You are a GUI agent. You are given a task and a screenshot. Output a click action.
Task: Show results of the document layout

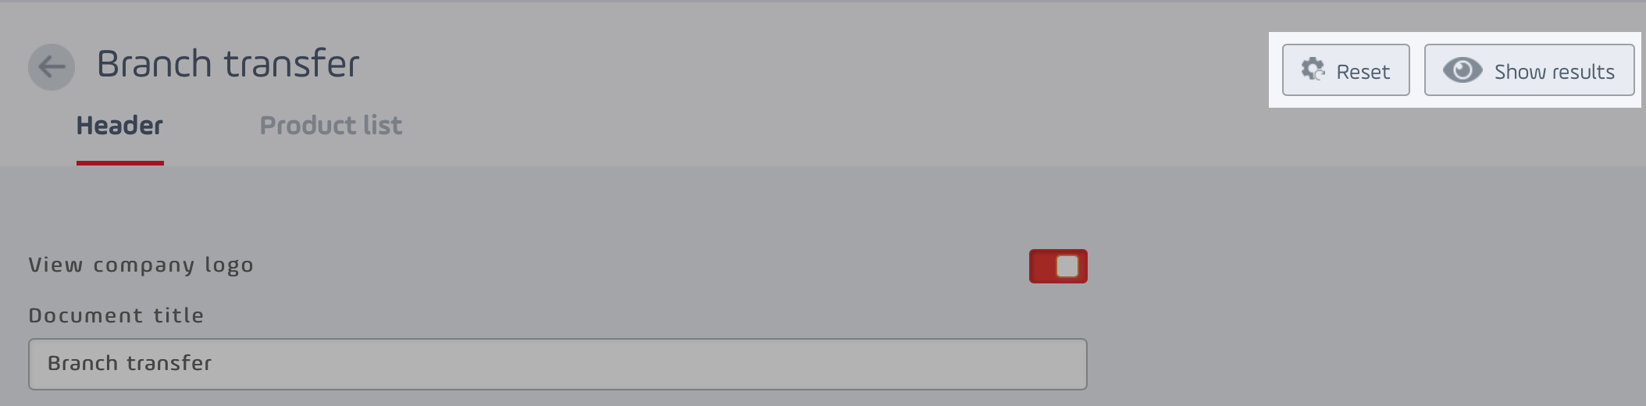(1529, 70)
